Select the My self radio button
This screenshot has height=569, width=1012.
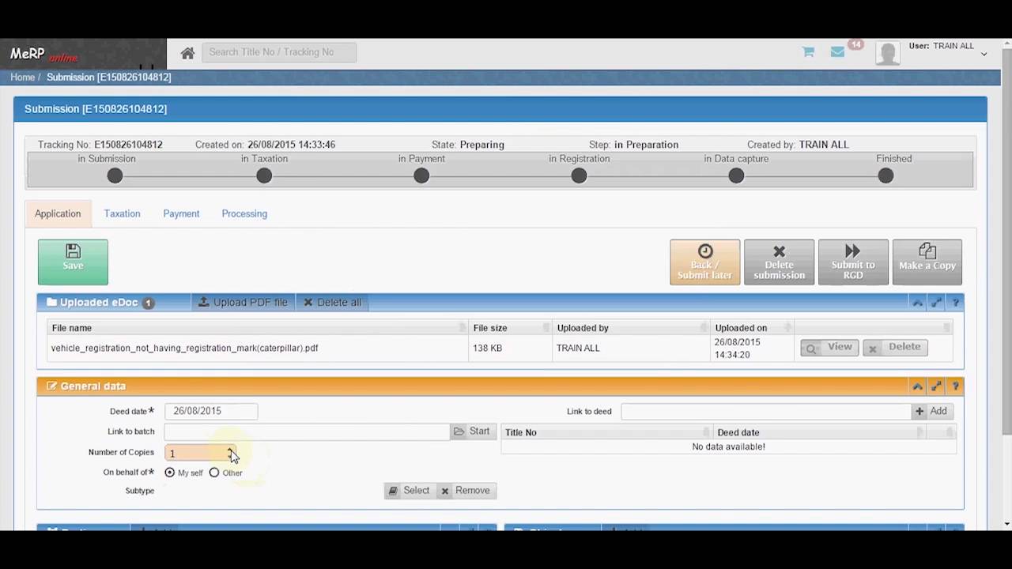170,473
